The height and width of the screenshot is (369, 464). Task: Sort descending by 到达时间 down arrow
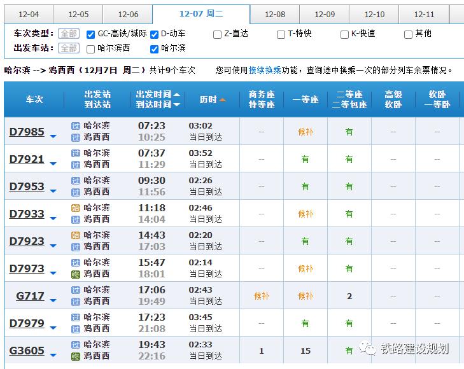pyautogui.click(x=177, y=105)
